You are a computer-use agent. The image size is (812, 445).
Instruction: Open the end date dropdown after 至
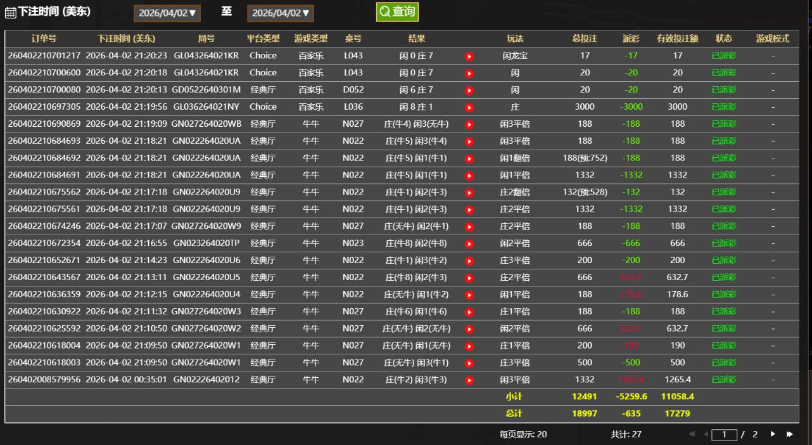281,13
